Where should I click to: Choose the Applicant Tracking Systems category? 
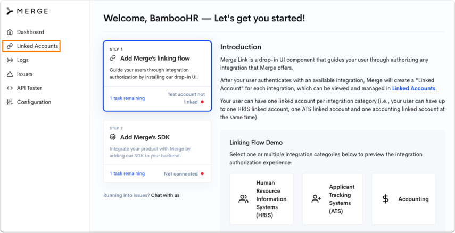[333, 199]
